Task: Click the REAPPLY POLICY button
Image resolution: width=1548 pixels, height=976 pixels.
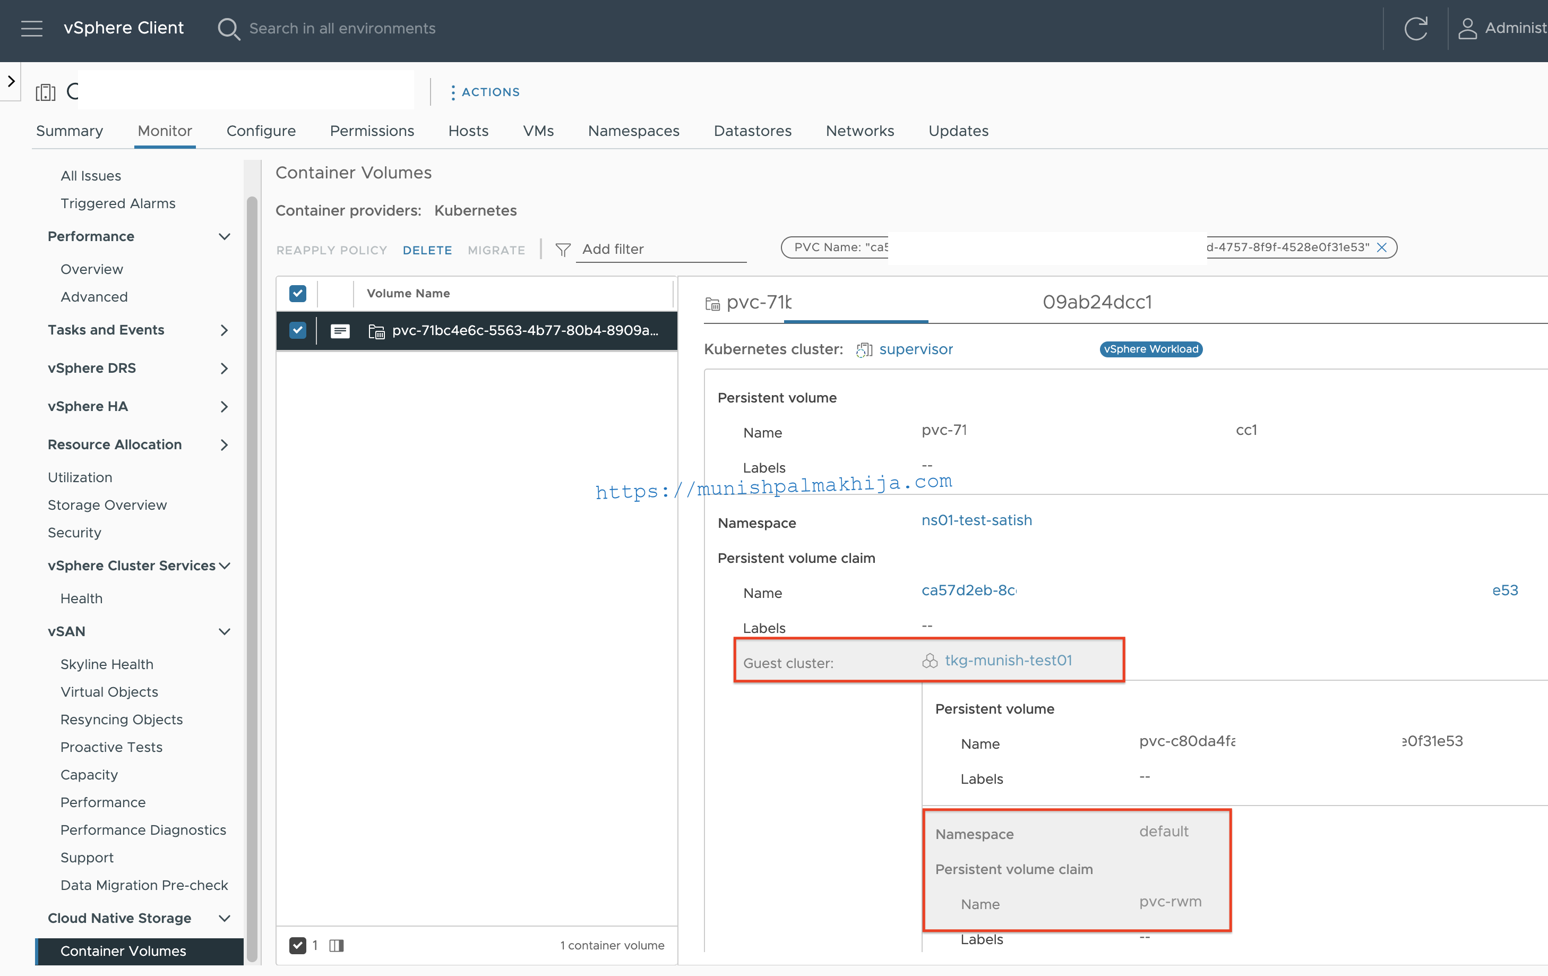Action: click(x=332, y=250)
